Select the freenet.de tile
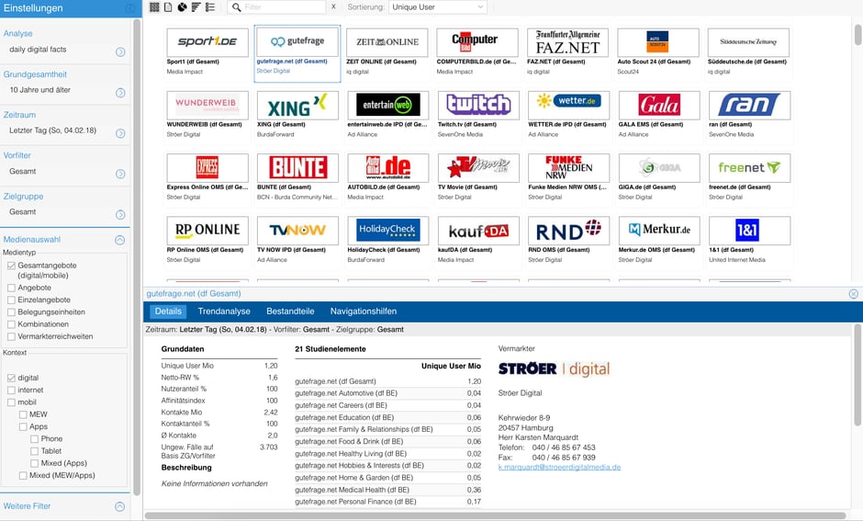The height and width of the screenshot is (521, 863). pos(749,178)
